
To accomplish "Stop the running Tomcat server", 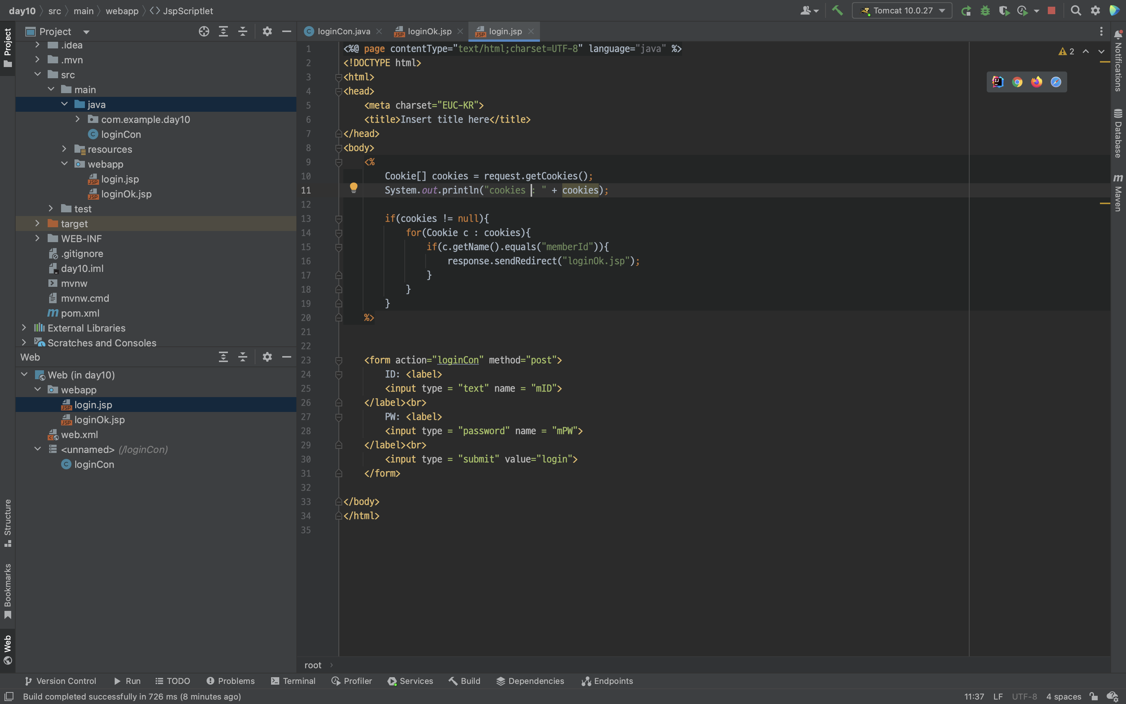I will 1051,10.
